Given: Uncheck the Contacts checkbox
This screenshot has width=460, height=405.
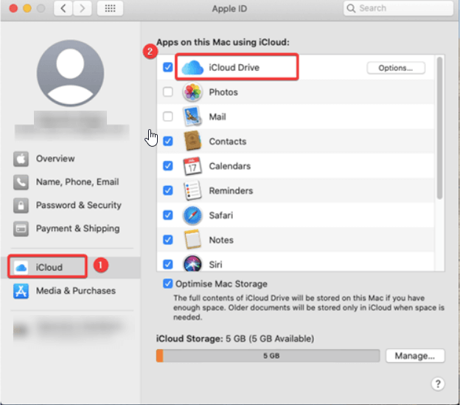Looking at the screenshot, I should (x=168, y=141).
